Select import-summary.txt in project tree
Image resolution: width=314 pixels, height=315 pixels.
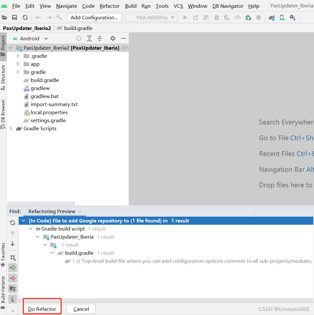point(54,104)
